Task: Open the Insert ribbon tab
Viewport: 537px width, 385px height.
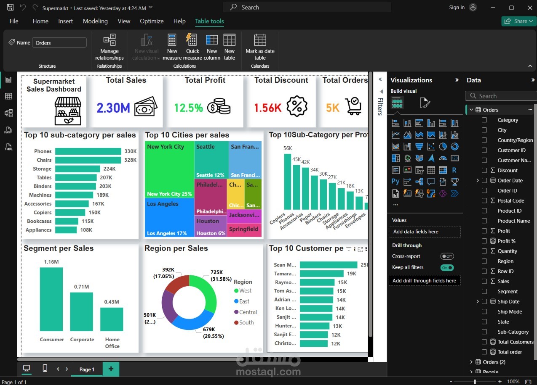Action: 65,21
